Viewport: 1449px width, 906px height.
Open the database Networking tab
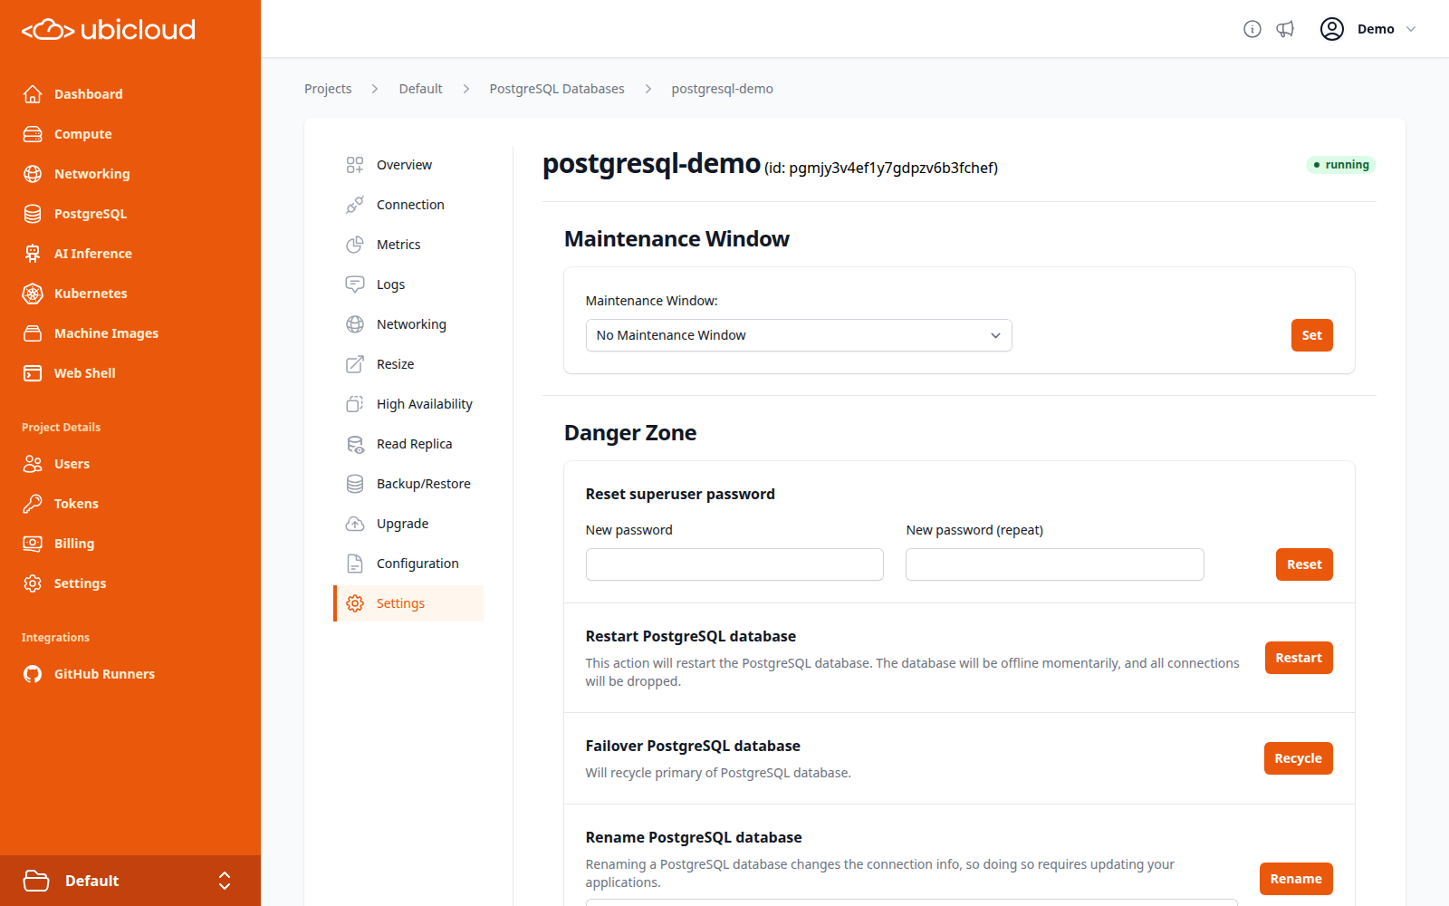(x=408, y=324)
